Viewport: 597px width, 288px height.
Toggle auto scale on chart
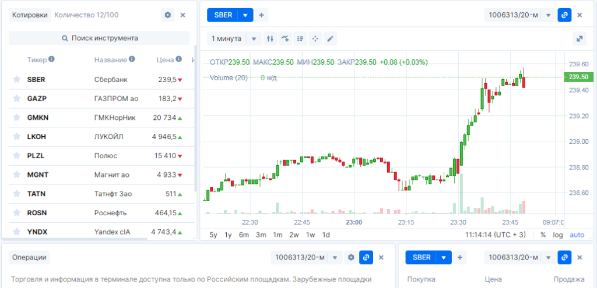pyautogui.click(x=576, y=235)
